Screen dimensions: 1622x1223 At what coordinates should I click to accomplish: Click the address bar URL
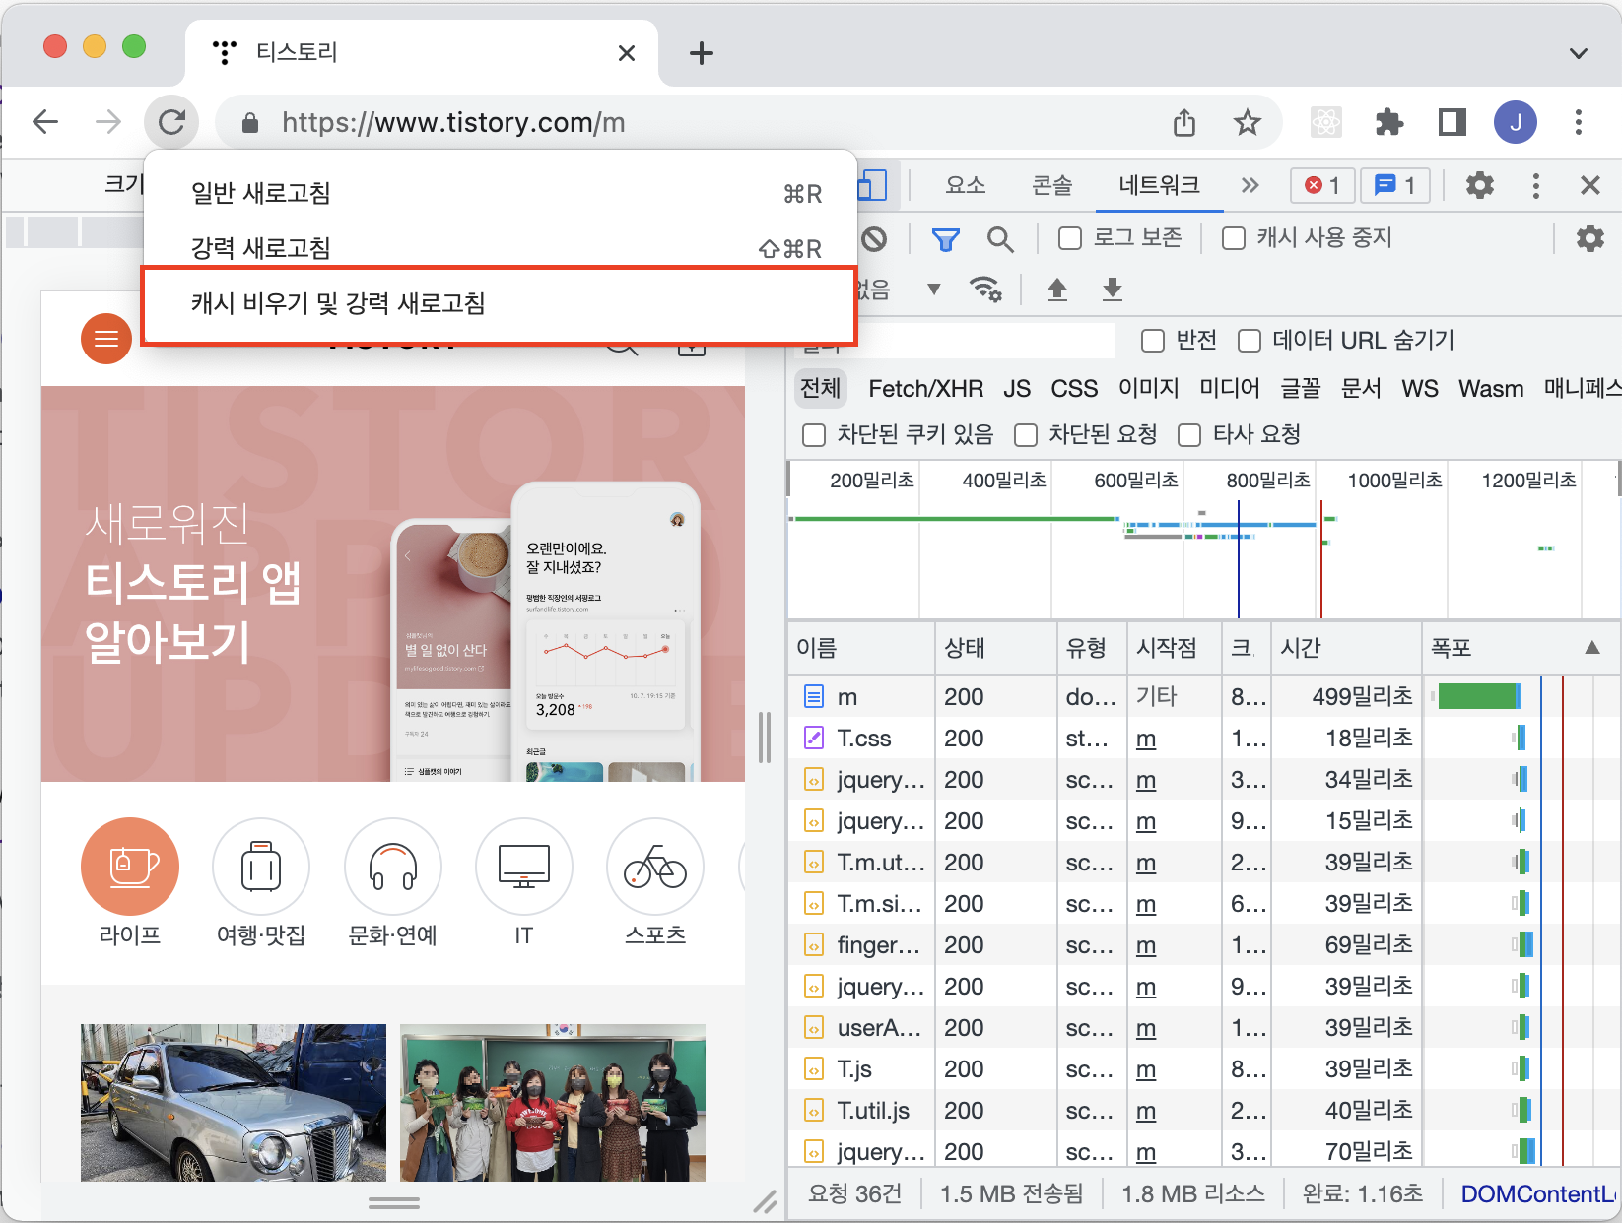point(453,122)
